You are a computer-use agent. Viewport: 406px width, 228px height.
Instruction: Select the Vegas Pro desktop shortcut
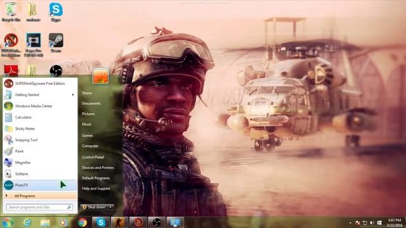tap(34, 45)
